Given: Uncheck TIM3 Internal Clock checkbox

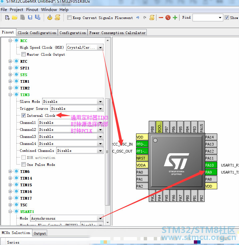Looking at the screenshot, I should 23,115.
